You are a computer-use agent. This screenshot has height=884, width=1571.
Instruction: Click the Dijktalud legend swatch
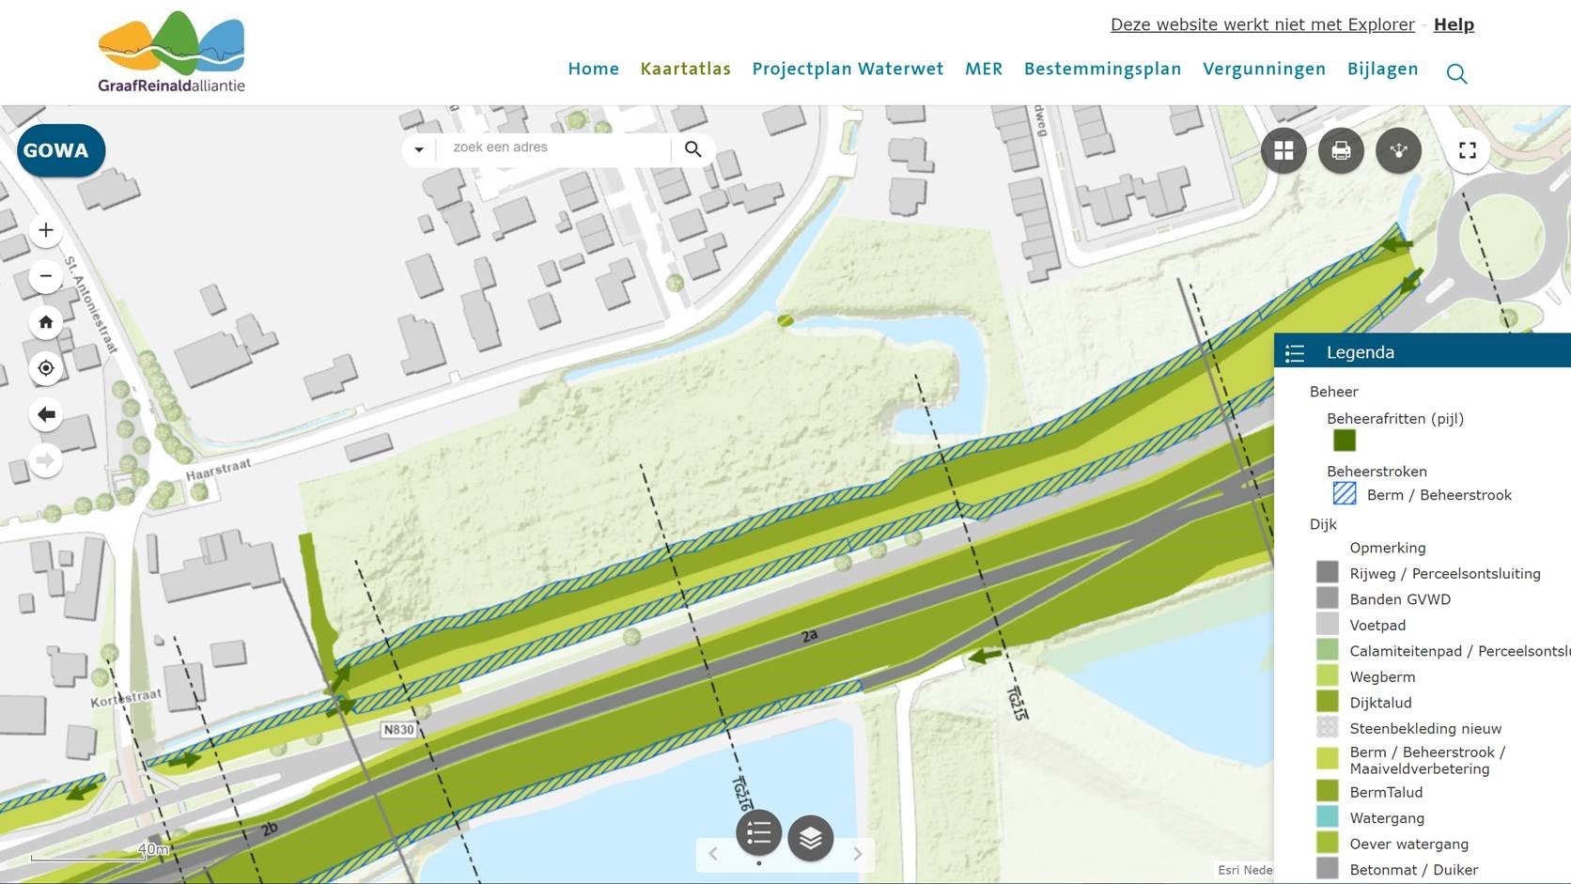click(1327, 702)
